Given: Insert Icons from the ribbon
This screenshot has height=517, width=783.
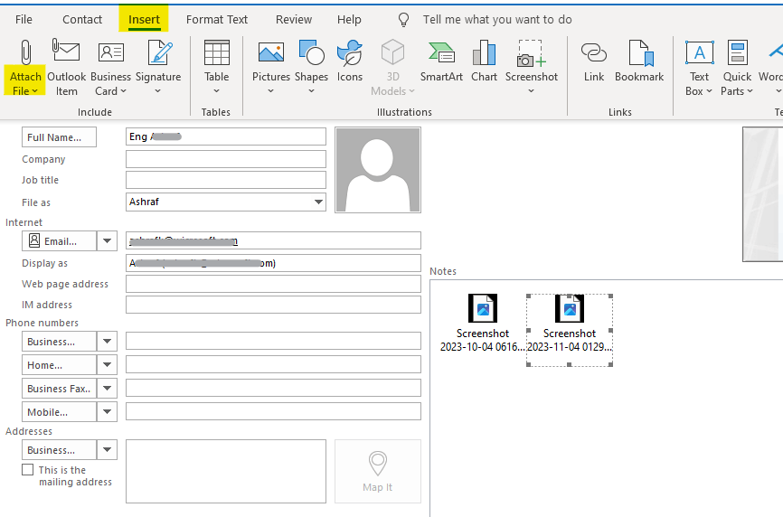Looking at the screenshot, I should 350,62.
